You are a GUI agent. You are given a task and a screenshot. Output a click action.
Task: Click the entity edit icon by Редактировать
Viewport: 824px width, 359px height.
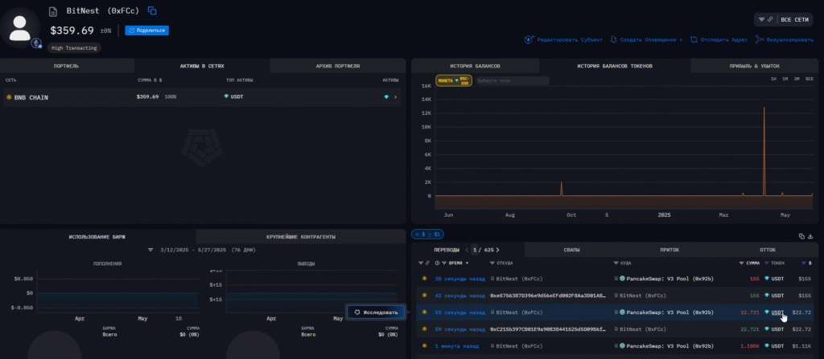point(529,39)
